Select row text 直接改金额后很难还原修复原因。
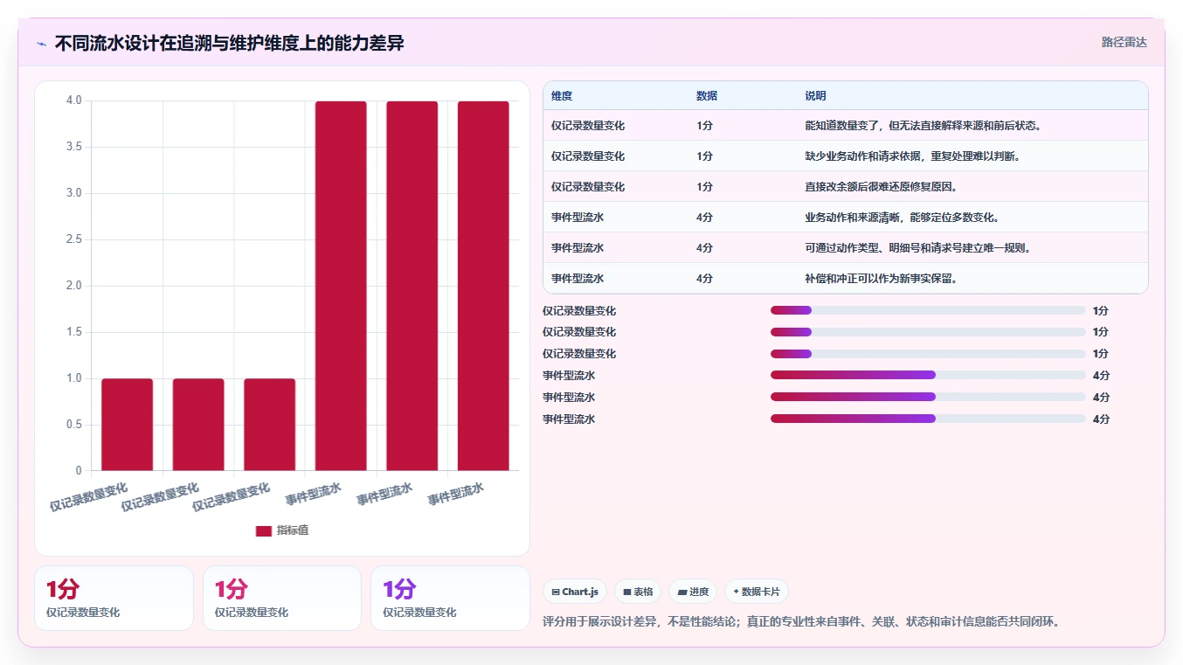This screenshot has height=665, width=1183. (x=881, y=187)
